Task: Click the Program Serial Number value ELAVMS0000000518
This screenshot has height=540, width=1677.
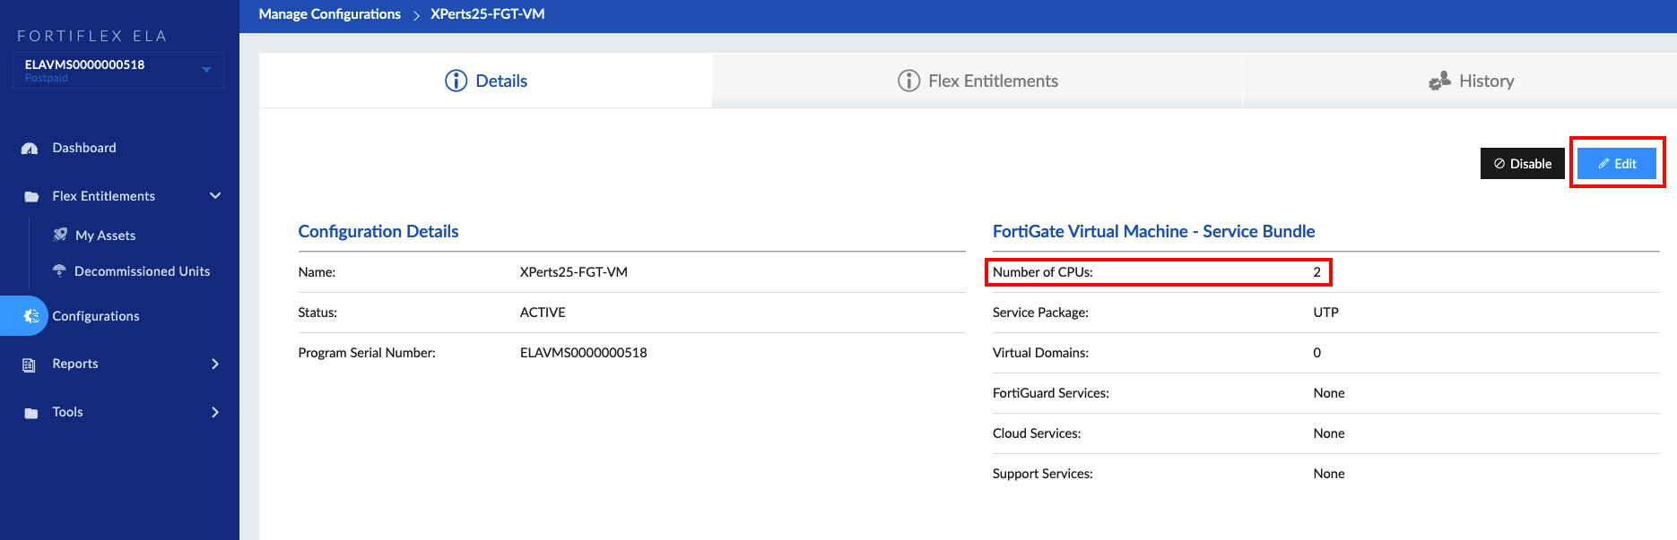Action: (x=583, y=353)
